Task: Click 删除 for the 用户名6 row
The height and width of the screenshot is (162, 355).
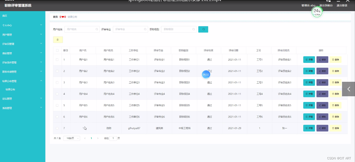Action: (x=335, y=117)
